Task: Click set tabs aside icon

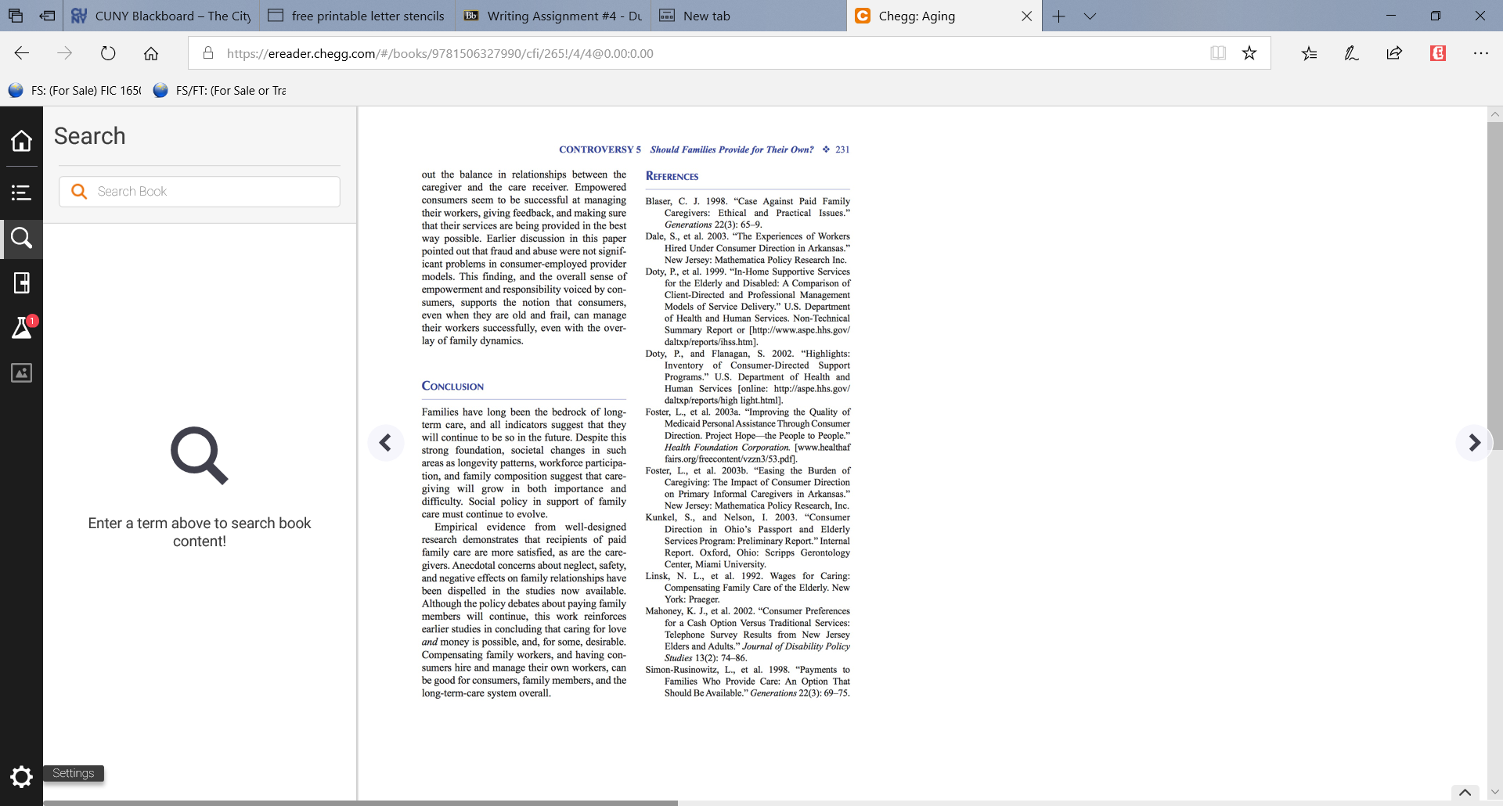Action: point(47,16)
